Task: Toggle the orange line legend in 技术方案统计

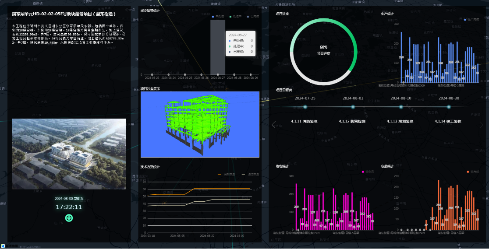Action: pyautogui.click(x=227, y=174)
